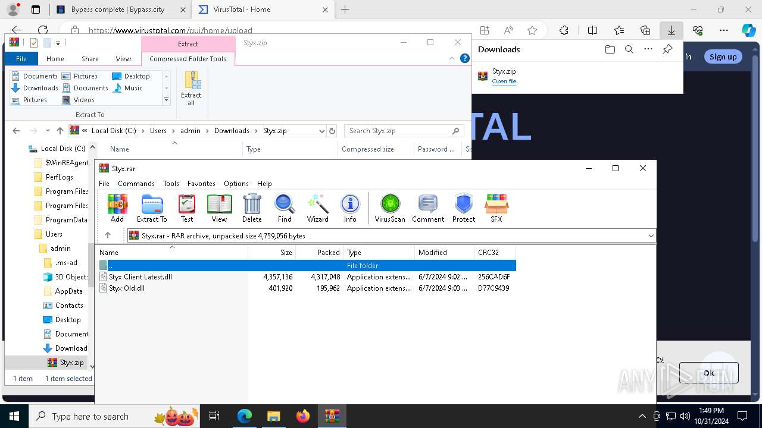
Task: Start VirusScan in WinRAR toolbar
Action: coord(390,209)
